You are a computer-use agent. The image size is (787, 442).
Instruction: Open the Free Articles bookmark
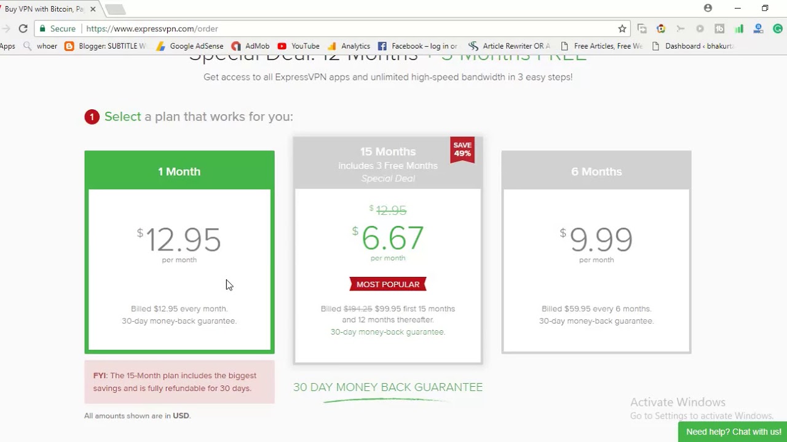click(601, 46)
